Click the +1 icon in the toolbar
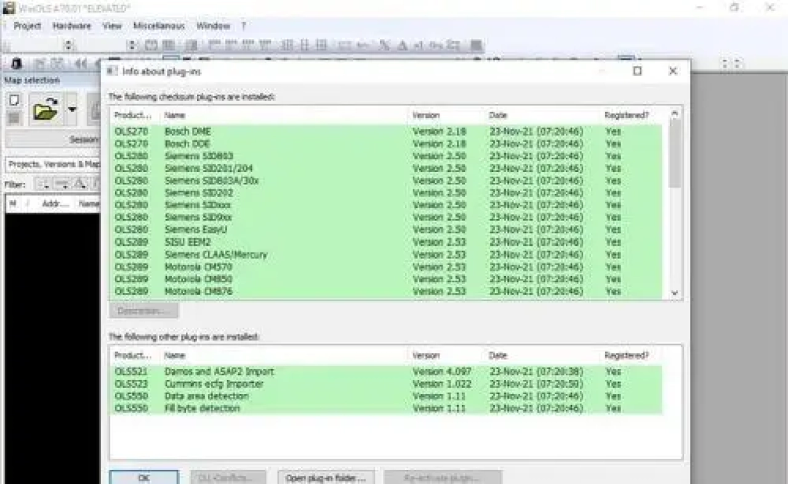Image resolution: width=788 pixels, height=484 pixels. click(x=419, y=45)
